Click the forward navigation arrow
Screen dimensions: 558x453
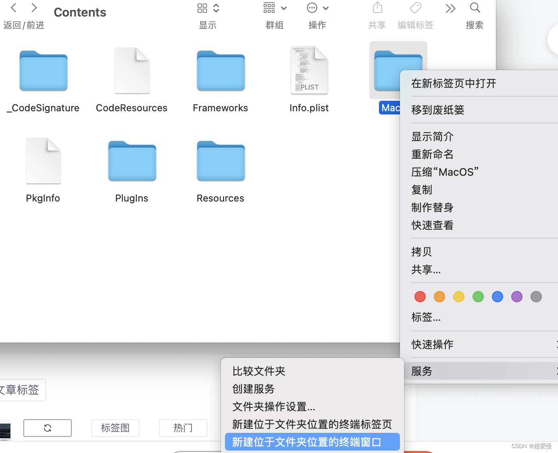pos(34,7)
